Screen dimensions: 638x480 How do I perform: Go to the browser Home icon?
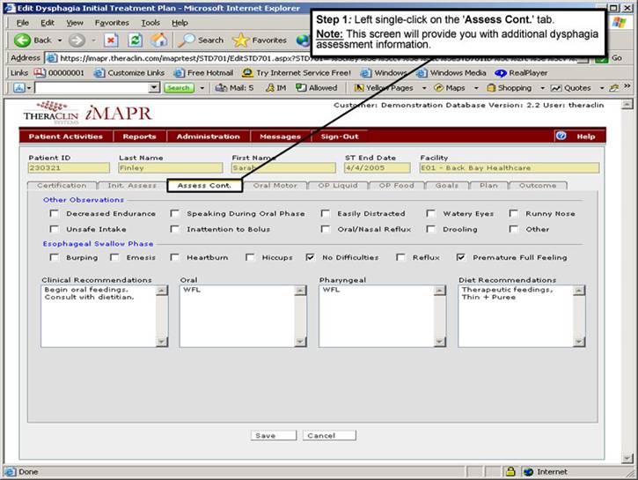(x=158, y=41)
